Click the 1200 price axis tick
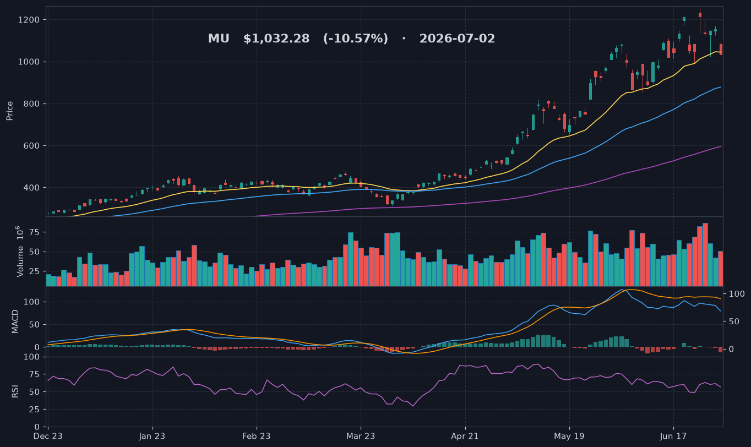The width and height of the screenshot is (751, 447). [x=30, y=20]
